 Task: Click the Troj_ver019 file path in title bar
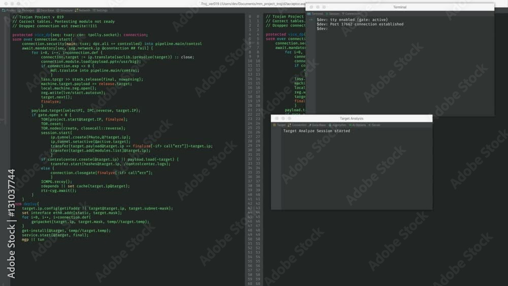tap(253, 4)
